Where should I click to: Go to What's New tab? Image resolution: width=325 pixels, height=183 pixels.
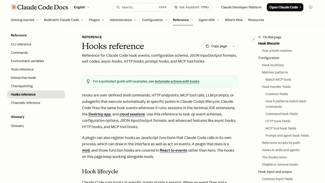[234, 20]
